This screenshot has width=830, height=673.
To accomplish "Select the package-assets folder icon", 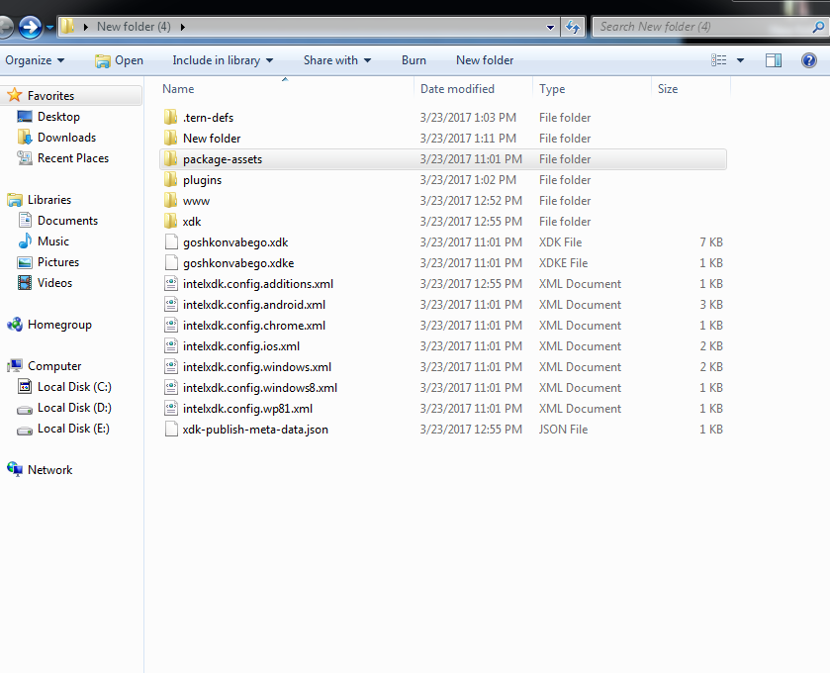I will pyautogui.click(x=170, y=159).
